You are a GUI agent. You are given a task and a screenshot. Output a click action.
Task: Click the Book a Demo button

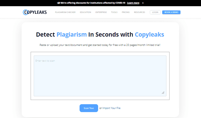[171, 12]
